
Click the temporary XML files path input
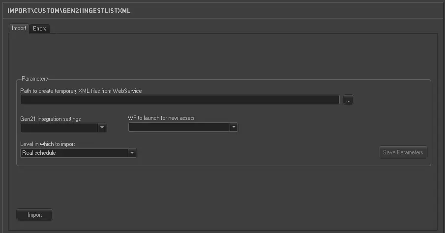(x=180, y=100)
